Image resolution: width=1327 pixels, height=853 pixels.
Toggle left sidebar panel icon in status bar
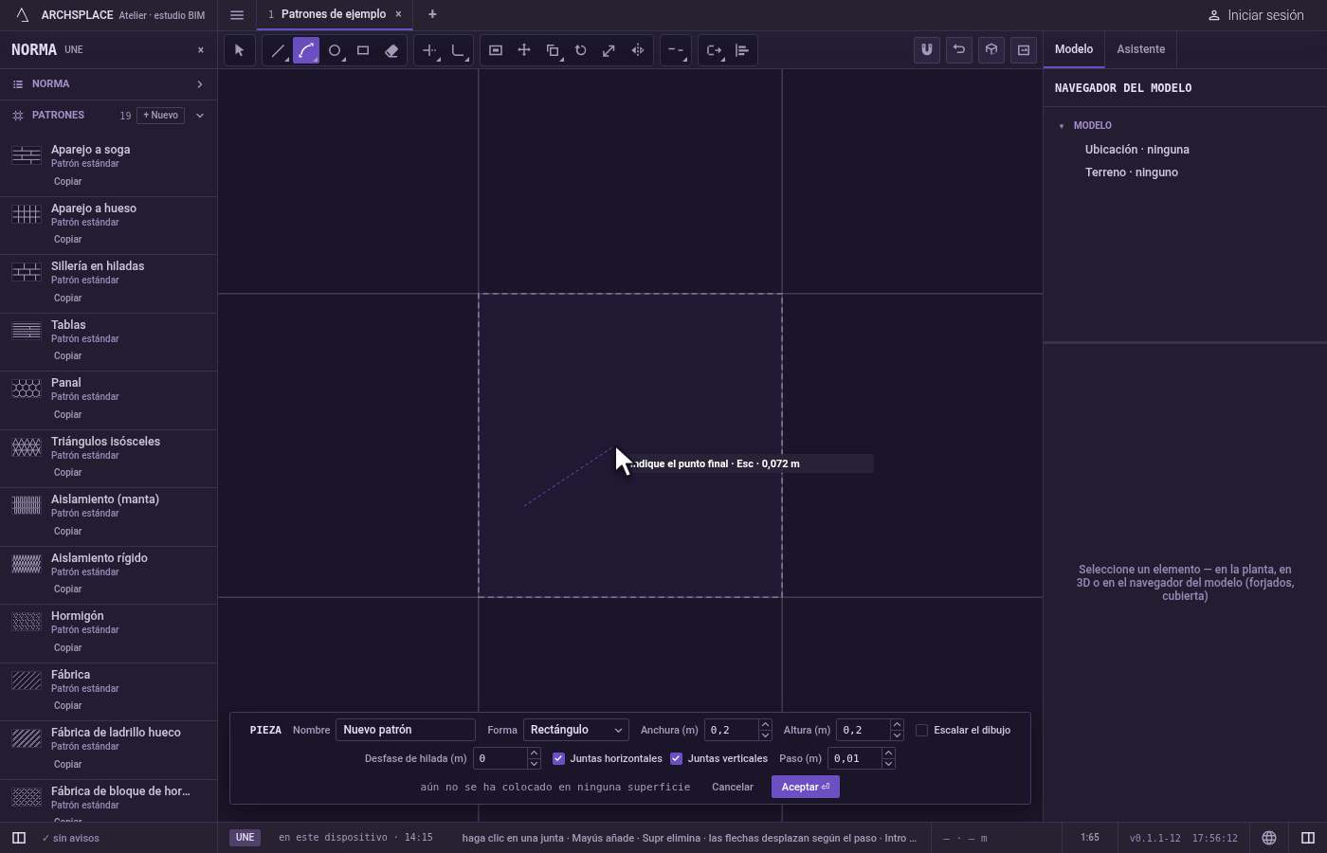click(18, 838)
